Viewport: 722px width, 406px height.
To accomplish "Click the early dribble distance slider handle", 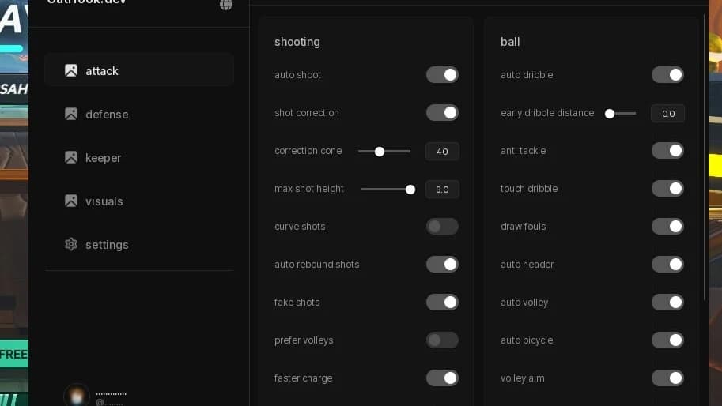I will coord(610,114).
